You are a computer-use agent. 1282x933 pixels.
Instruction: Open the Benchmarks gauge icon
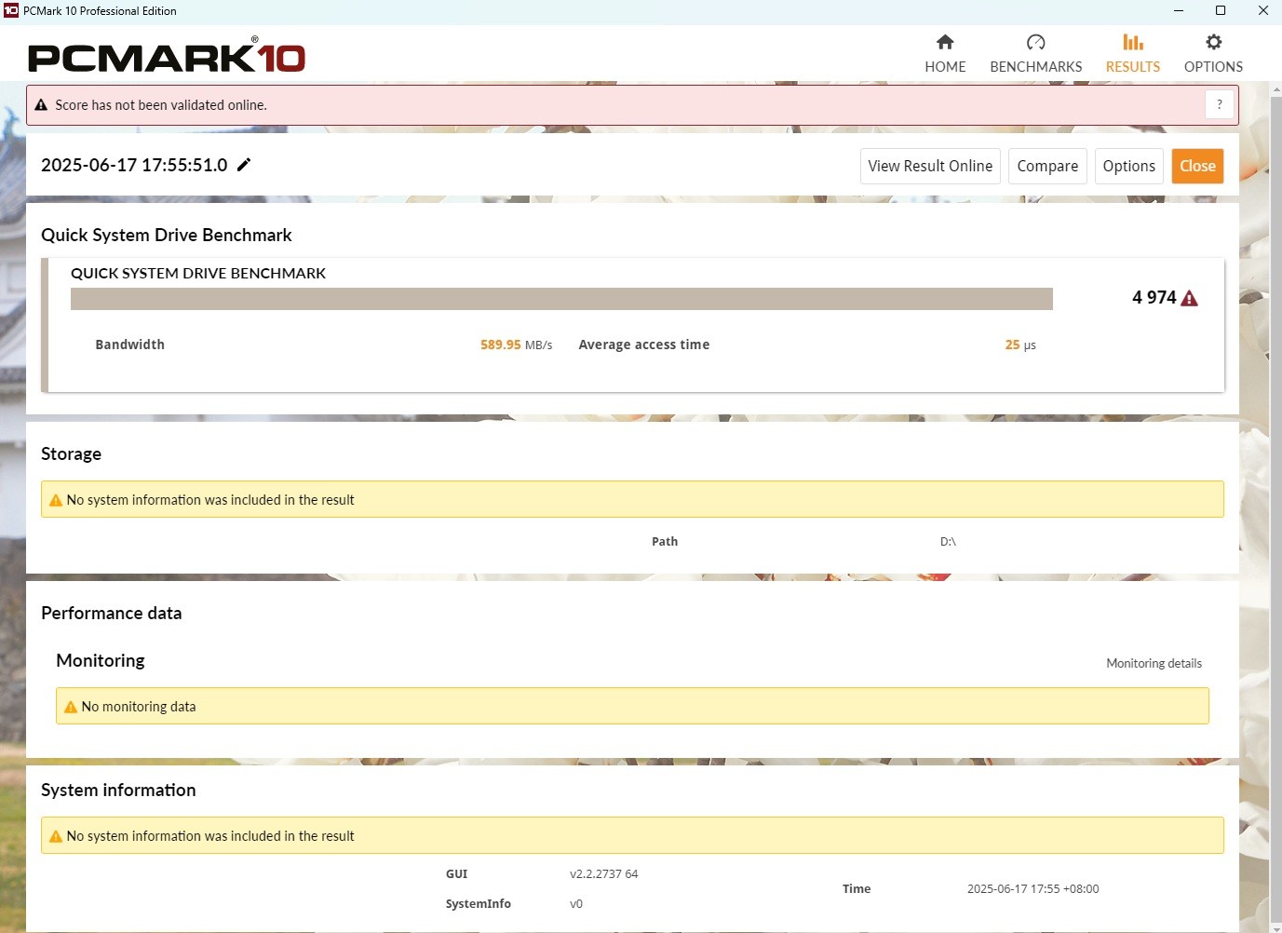[1035, 42]
